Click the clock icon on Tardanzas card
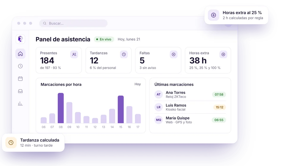The height and width of the screenshot is (166, 297). point(124,55)
